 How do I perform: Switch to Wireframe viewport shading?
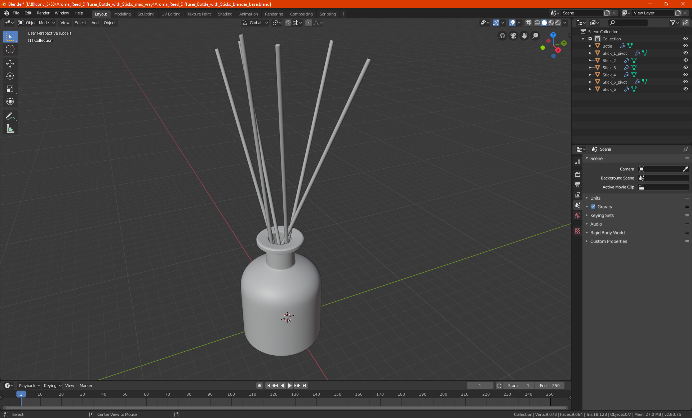(x=537, y=23)
